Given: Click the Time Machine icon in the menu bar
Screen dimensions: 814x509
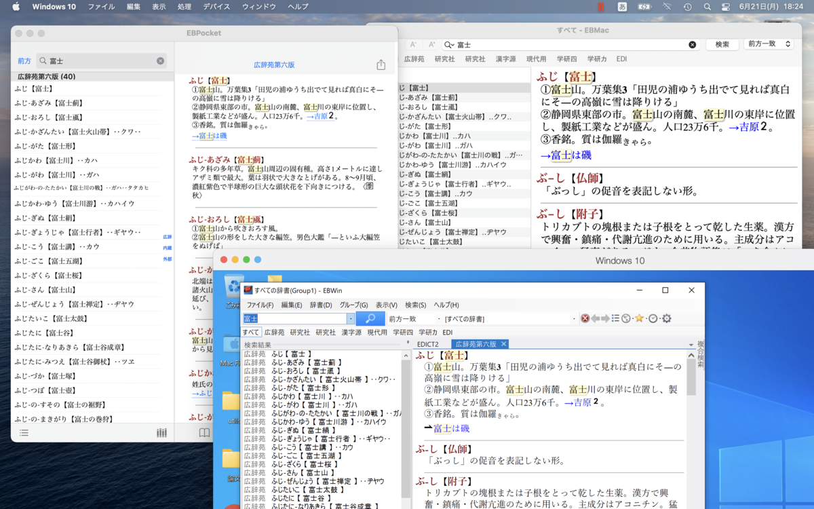Looking at the screenshot, I should pyautogui.click(x=687, y=7).
